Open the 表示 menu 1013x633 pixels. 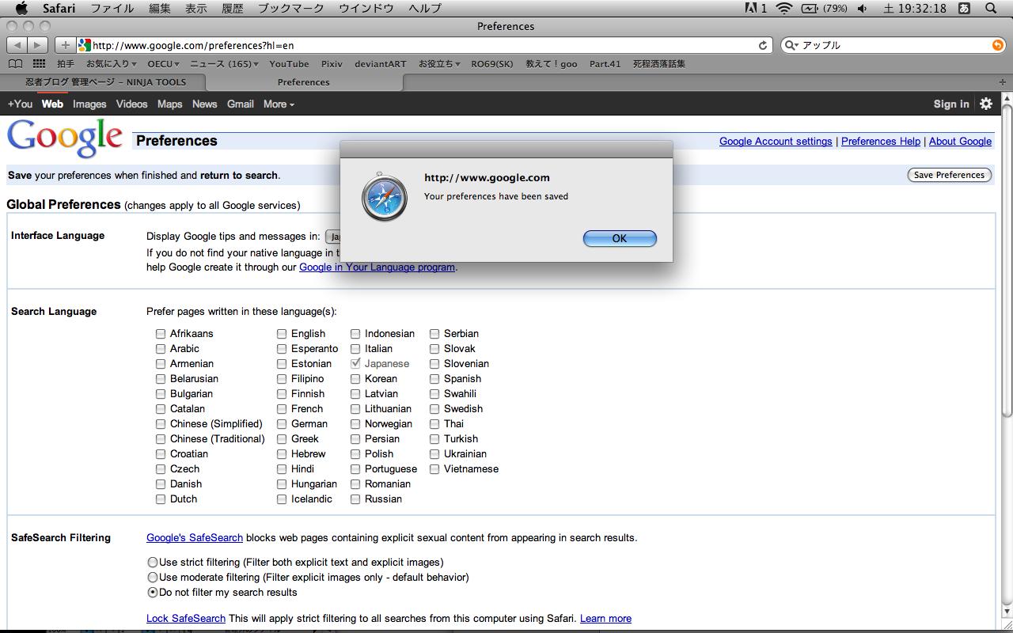point(196,9)
